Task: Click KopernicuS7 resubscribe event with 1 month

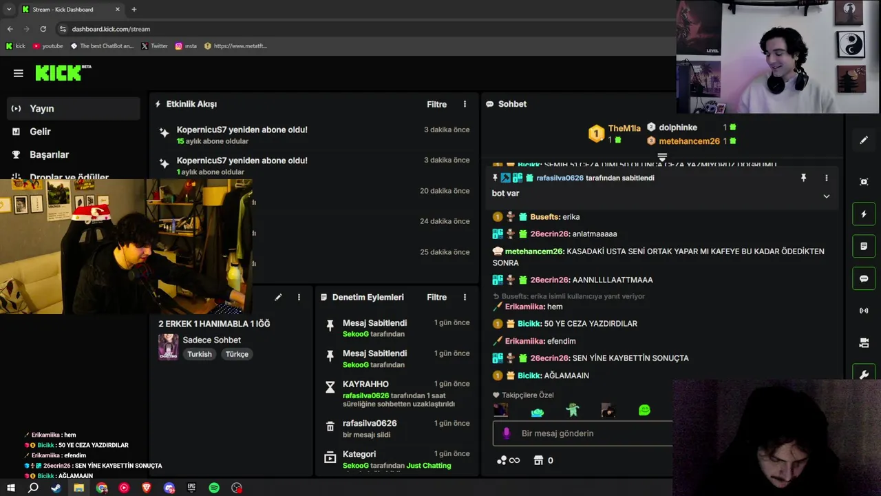Action: click(315, 165)
